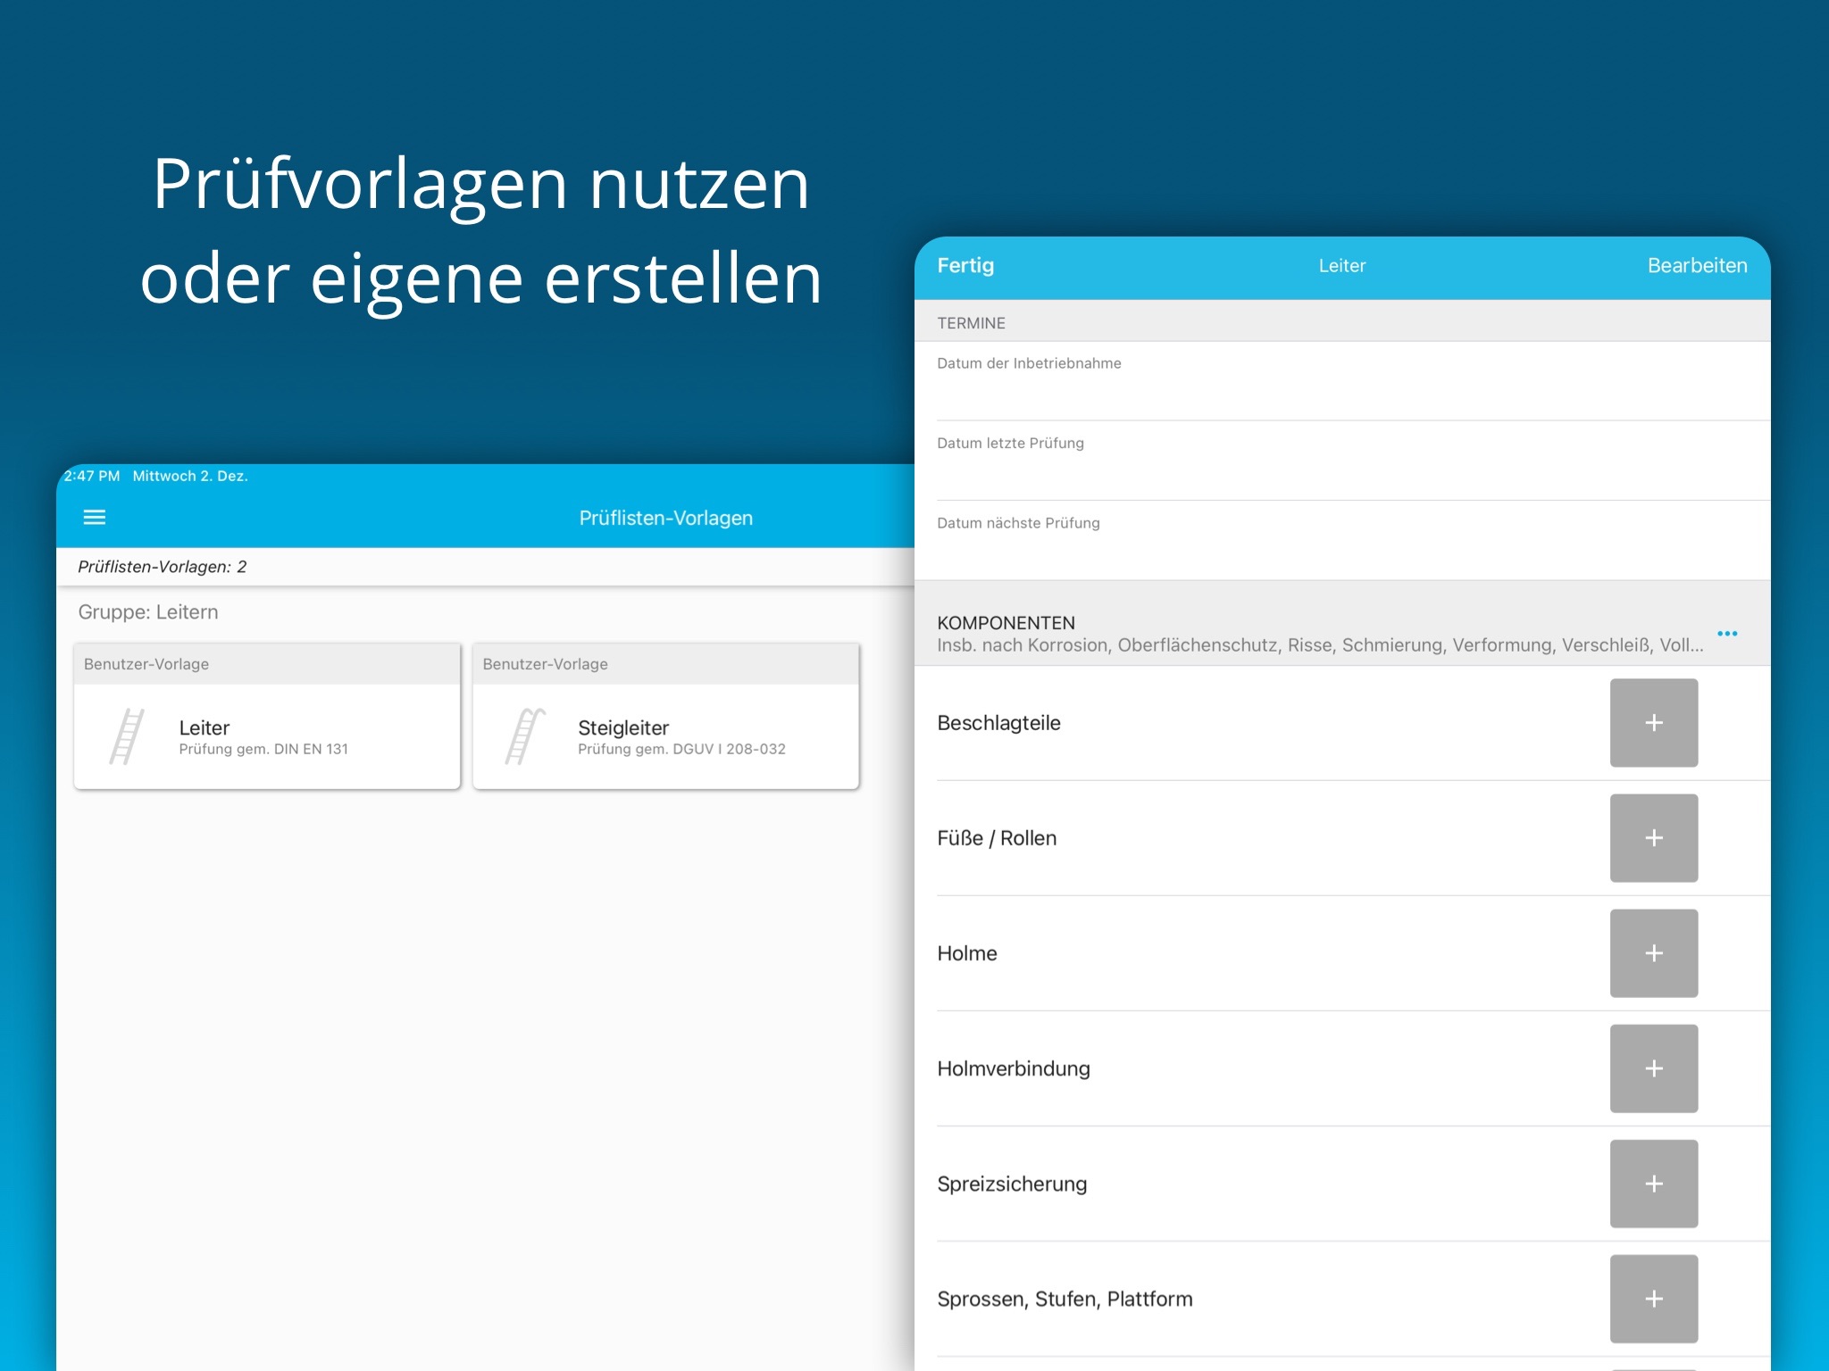Image resolution: width=1829 pixels, height=1371 pixels.
Task: Click the Benutzer-Vorlage label on Steigleiter card
Action: (x=545, y=664)
